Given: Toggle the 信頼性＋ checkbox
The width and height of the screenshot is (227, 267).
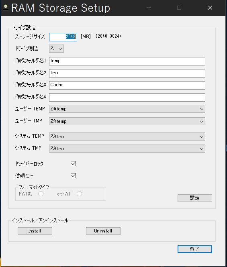Looking at the screenshot, I should 73,175.
